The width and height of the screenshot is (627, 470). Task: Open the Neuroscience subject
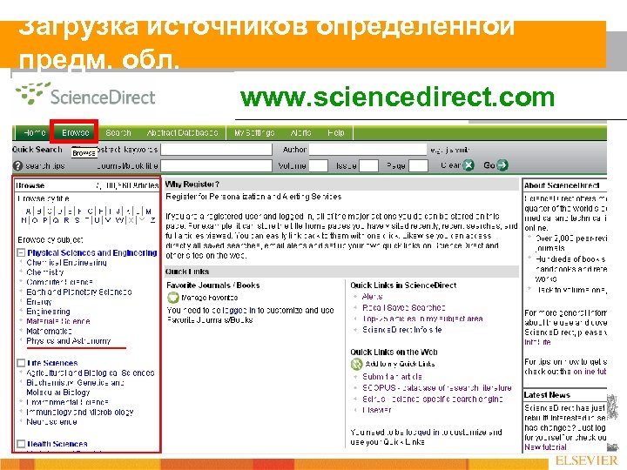click(51, 421)
